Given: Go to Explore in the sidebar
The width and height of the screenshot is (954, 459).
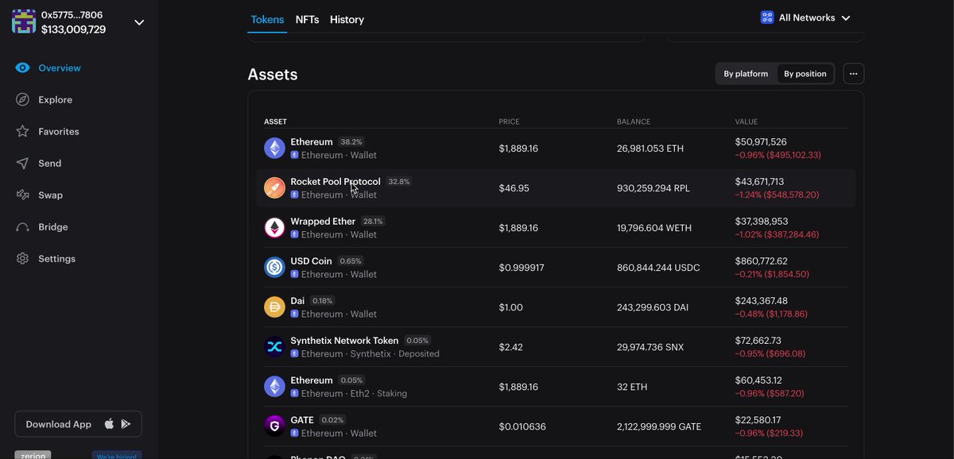Looking at the screenshot, I should tap(55, 100).
